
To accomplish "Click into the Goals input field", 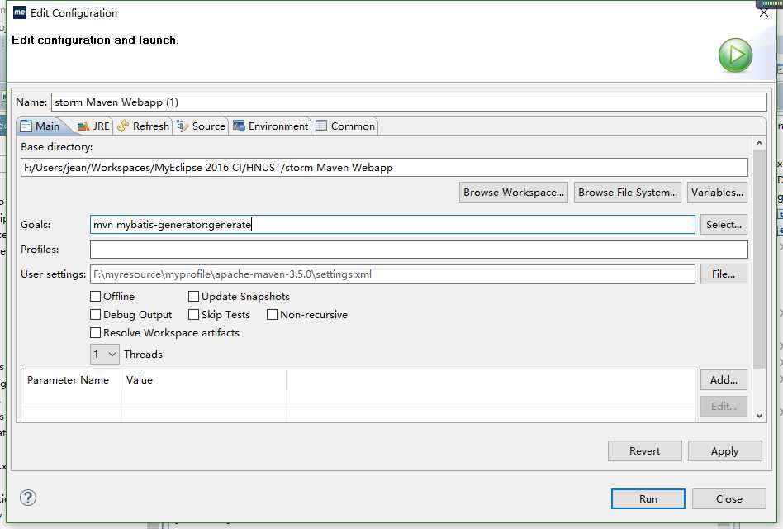I will tap(392, 225).
